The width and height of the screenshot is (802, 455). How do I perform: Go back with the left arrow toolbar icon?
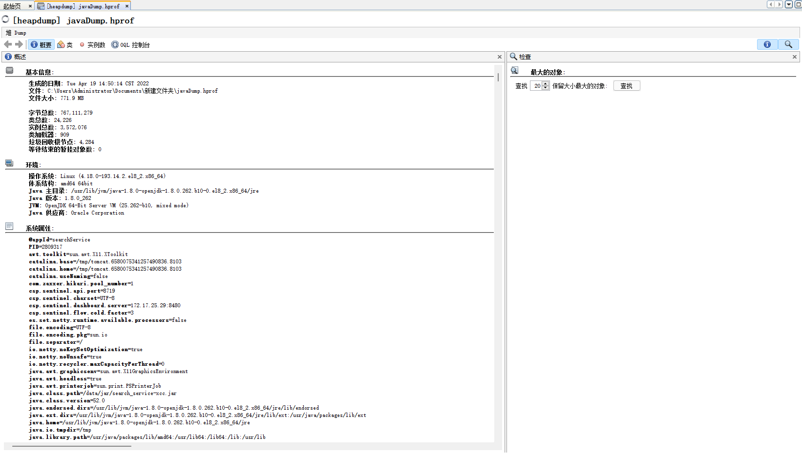click(8, 44)
